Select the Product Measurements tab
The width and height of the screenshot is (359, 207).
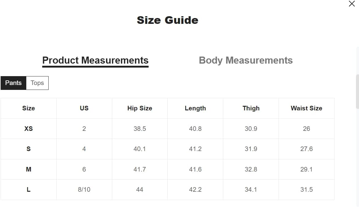(95, 61)
